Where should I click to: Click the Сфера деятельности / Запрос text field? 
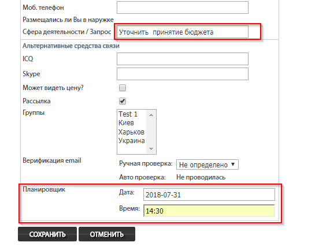(x=183, y=32)
